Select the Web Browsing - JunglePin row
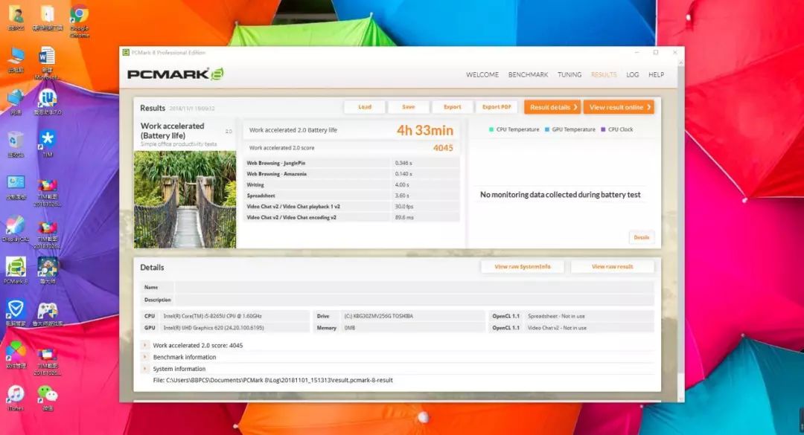 [351, 163]
